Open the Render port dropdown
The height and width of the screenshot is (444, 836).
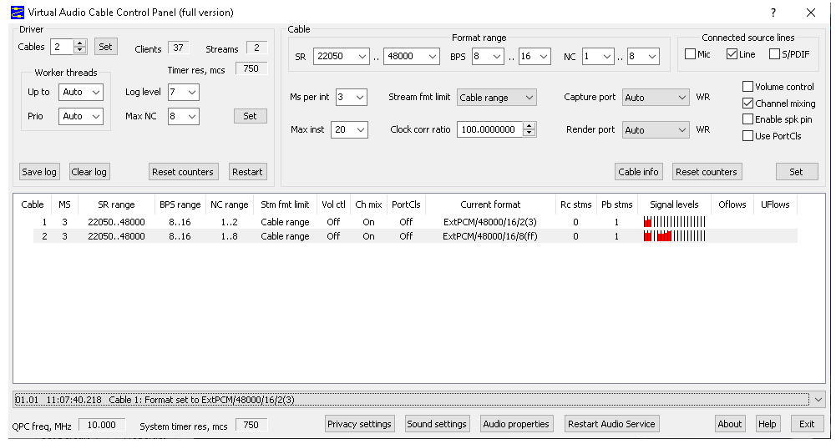(656, 129)
